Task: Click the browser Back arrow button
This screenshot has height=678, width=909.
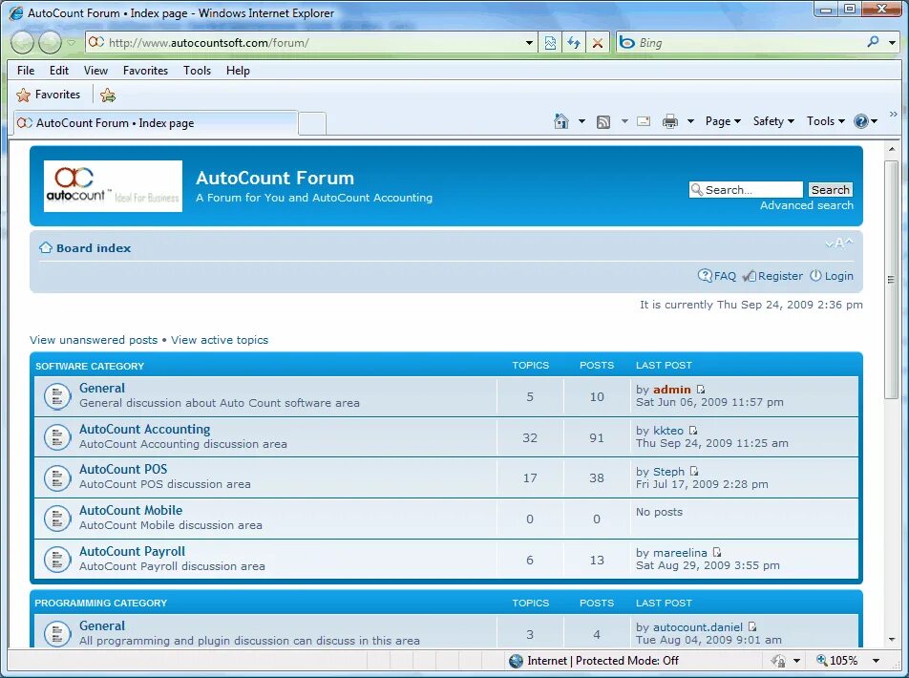Action: [23, 42]
